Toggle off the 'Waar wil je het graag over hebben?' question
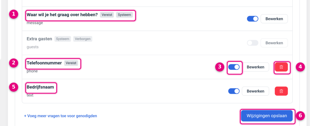Image resolution: width=310 pixels, height=126 pixels. click(253, 19)
